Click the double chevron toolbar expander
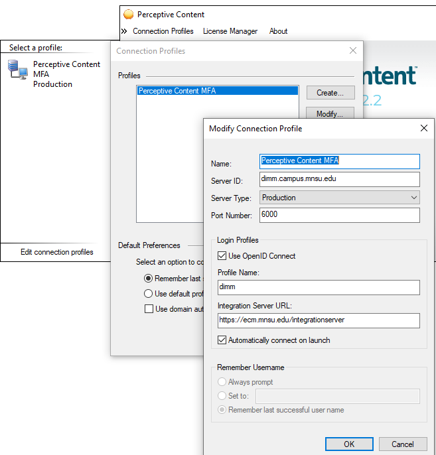This screenshot has height=455, width=436. (x=124, y=31)
